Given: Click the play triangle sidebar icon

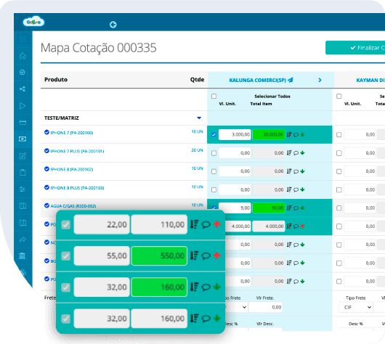Looking at the screenshot, I should (23, 106).
